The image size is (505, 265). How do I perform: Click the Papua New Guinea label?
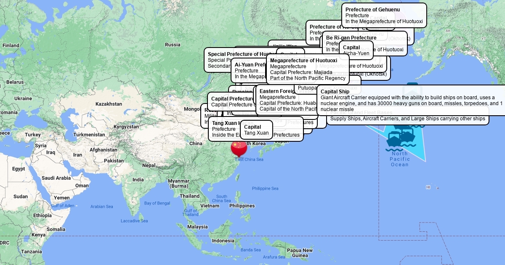[x=300, y=253]
